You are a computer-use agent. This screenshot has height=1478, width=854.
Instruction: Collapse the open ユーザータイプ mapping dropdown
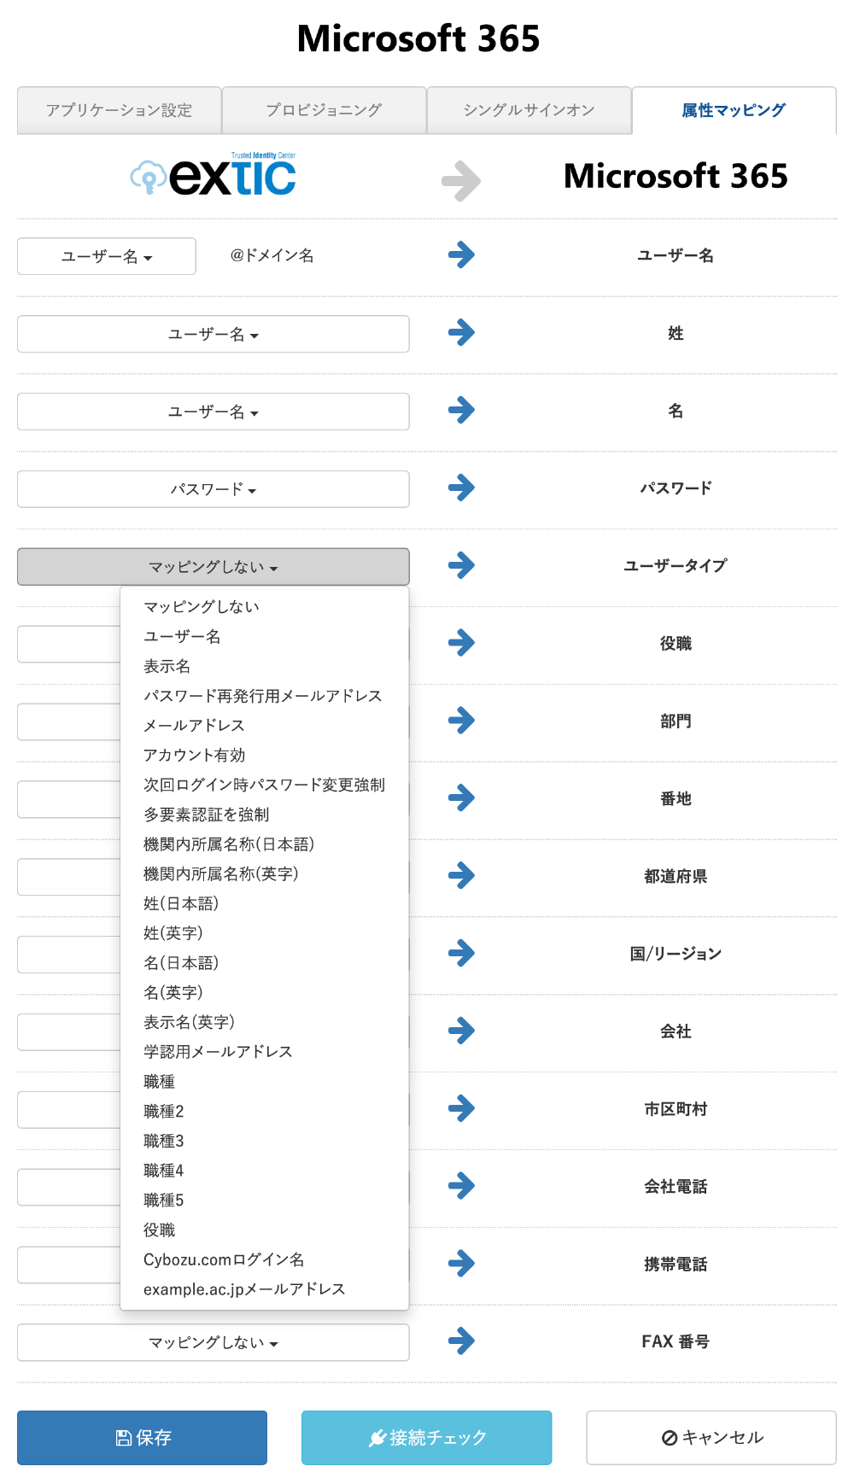(x=213, y=567)
